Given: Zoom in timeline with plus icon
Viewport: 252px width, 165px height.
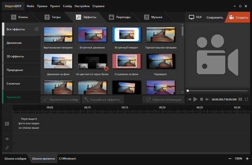Looking at the screenshot, I should click(247, 158).
